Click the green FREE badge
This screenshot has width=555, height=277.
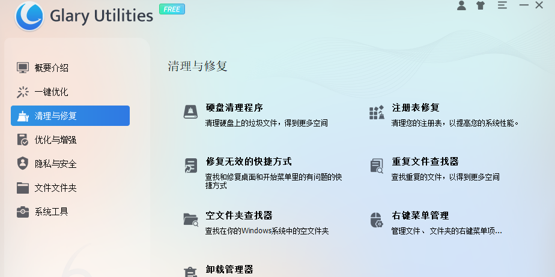click(x=172, y=9)
